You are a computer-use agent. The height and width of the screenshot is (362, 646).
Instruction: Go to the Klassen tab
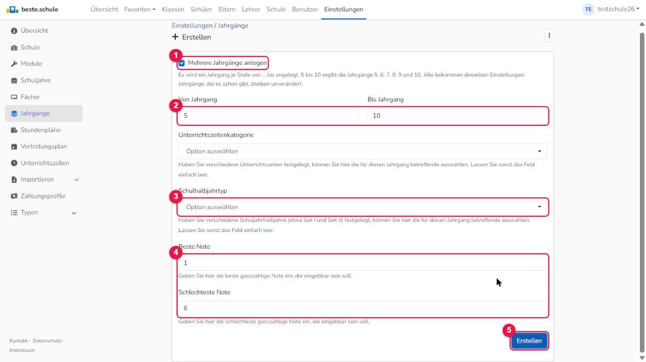click(x=173, y=10)
